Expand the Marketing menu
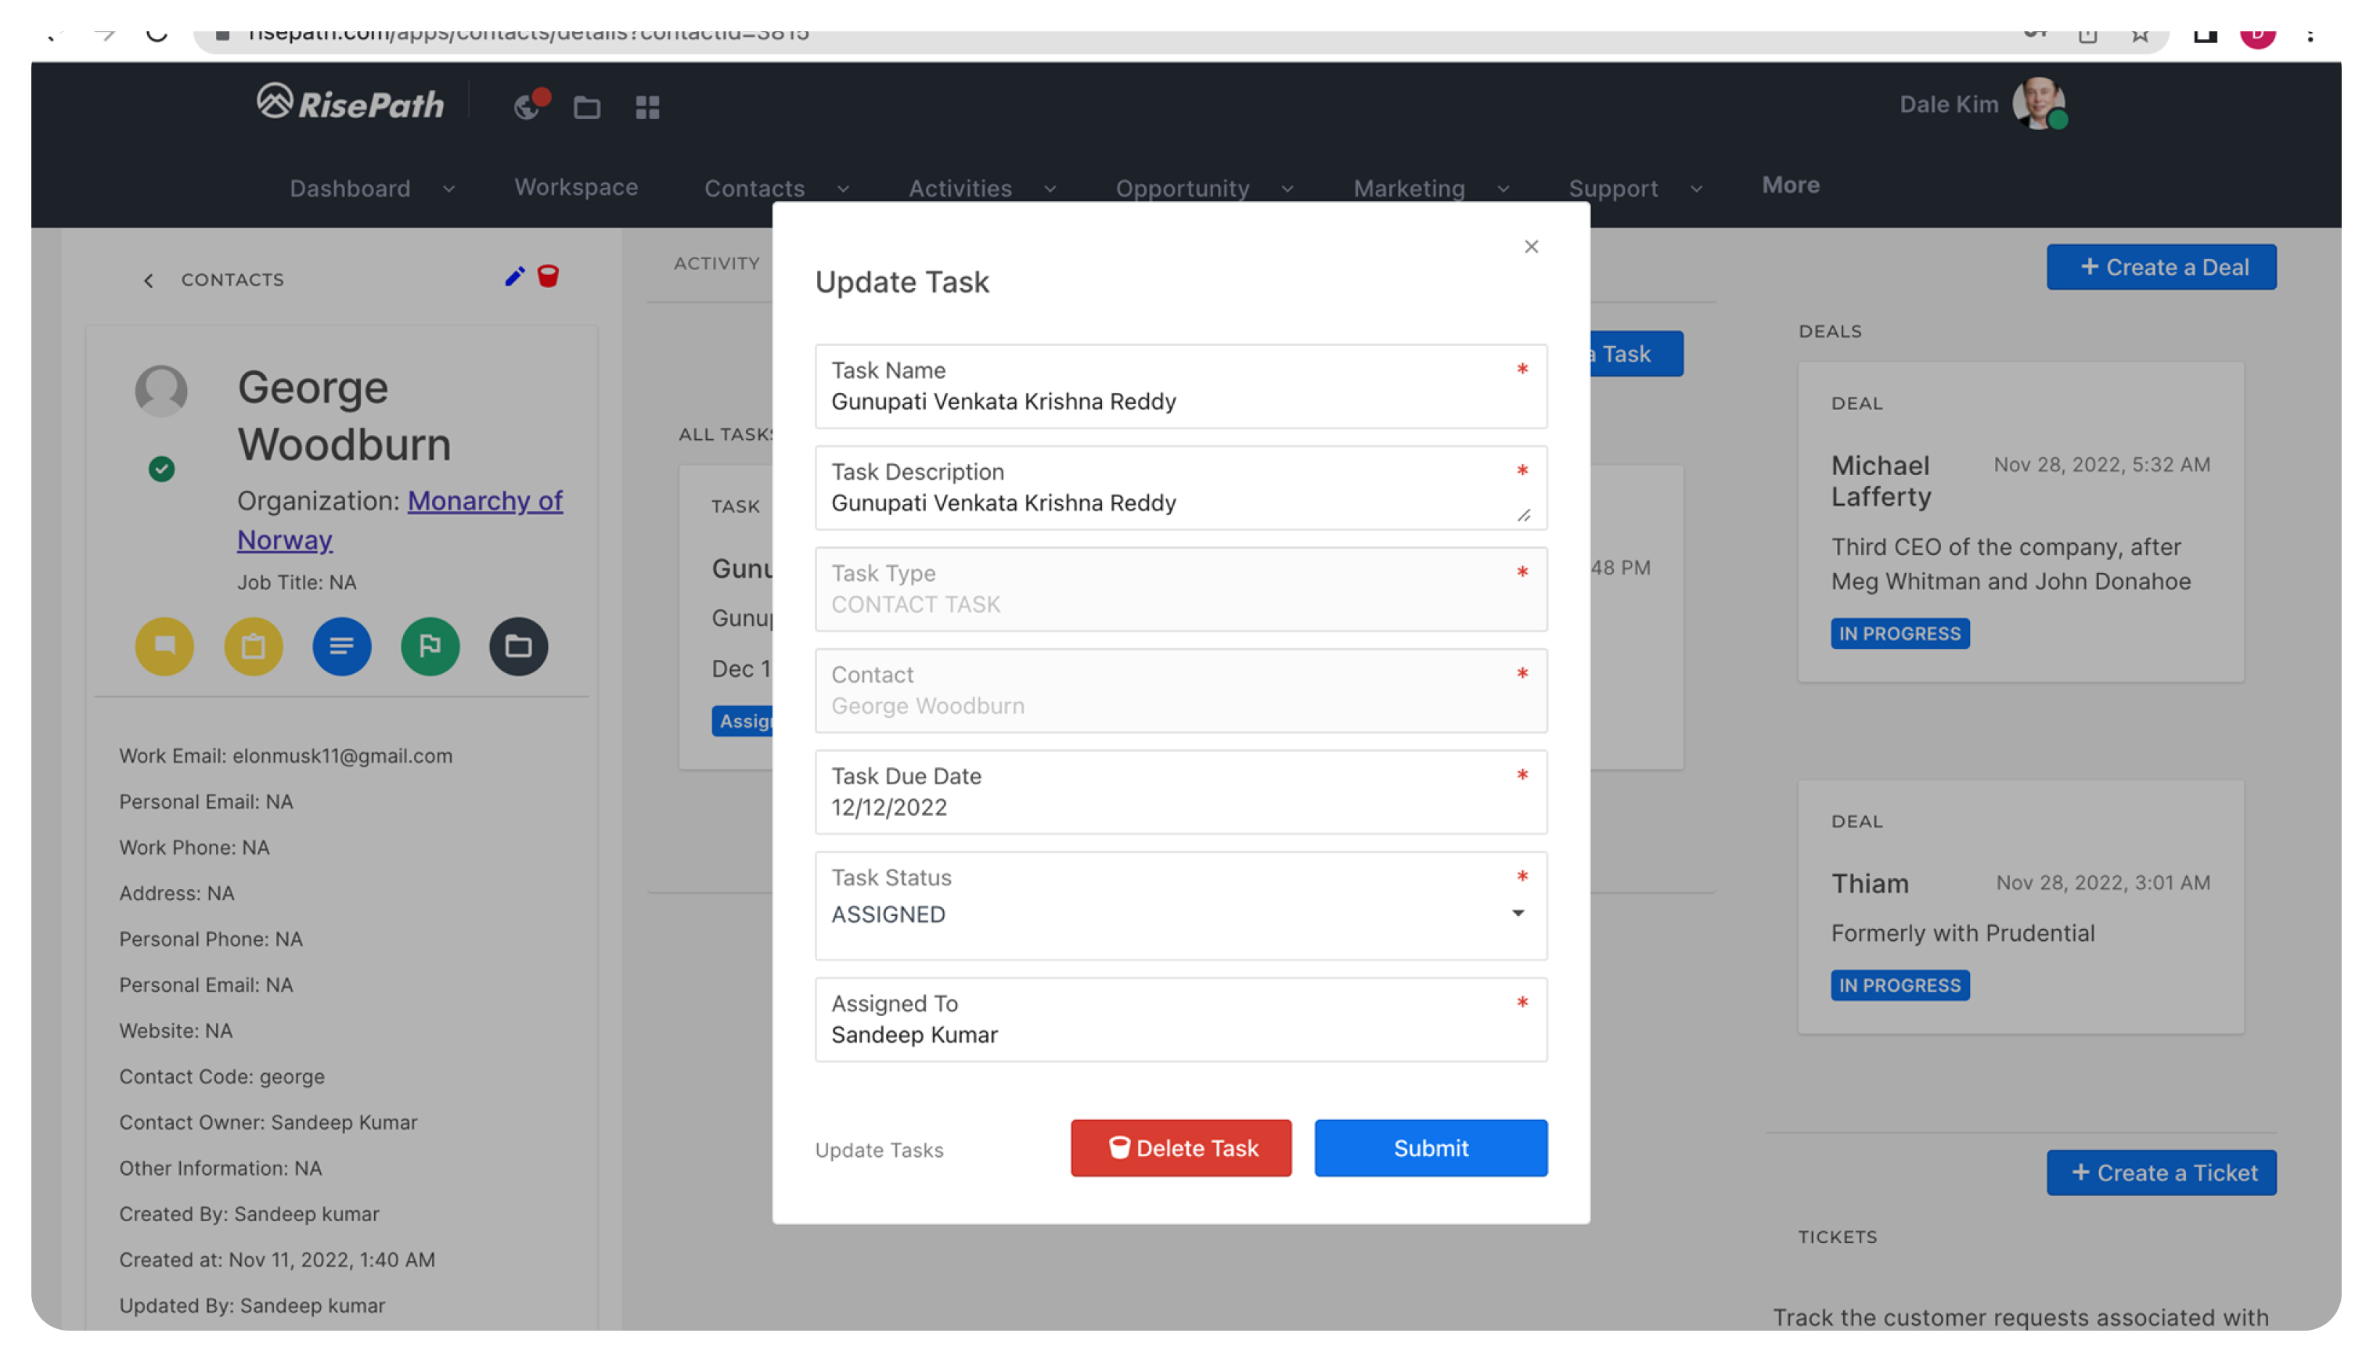This screenshot has width=2373, height=1362. click(x=1432, y=188)
